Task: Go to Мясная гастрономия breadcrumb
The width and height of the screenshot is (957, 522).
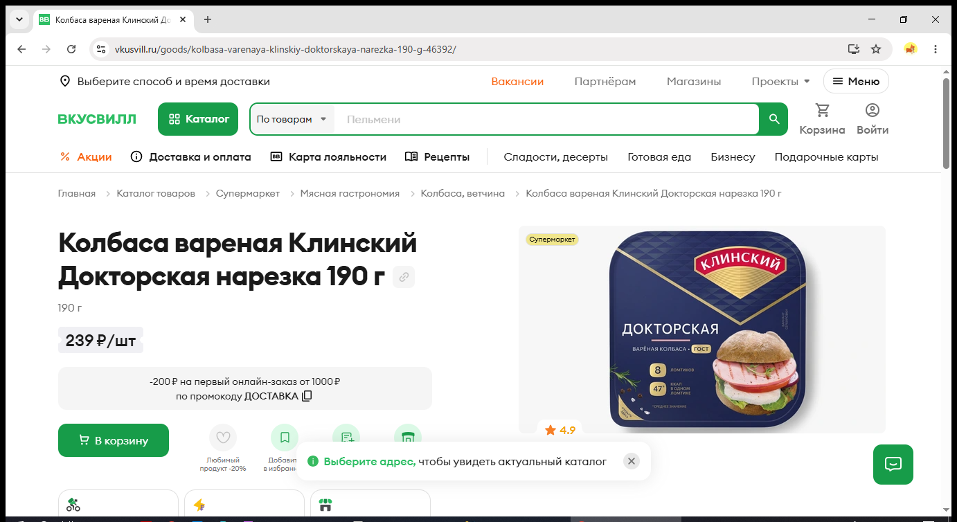Action: (x=350, y=193)
